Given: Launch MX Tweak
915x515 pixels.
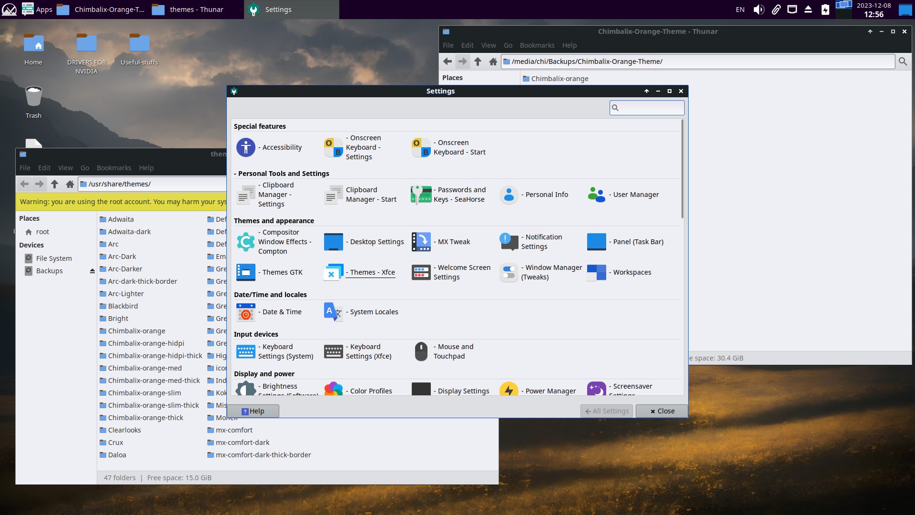Looking at the screenshot, I should (421, 242).
